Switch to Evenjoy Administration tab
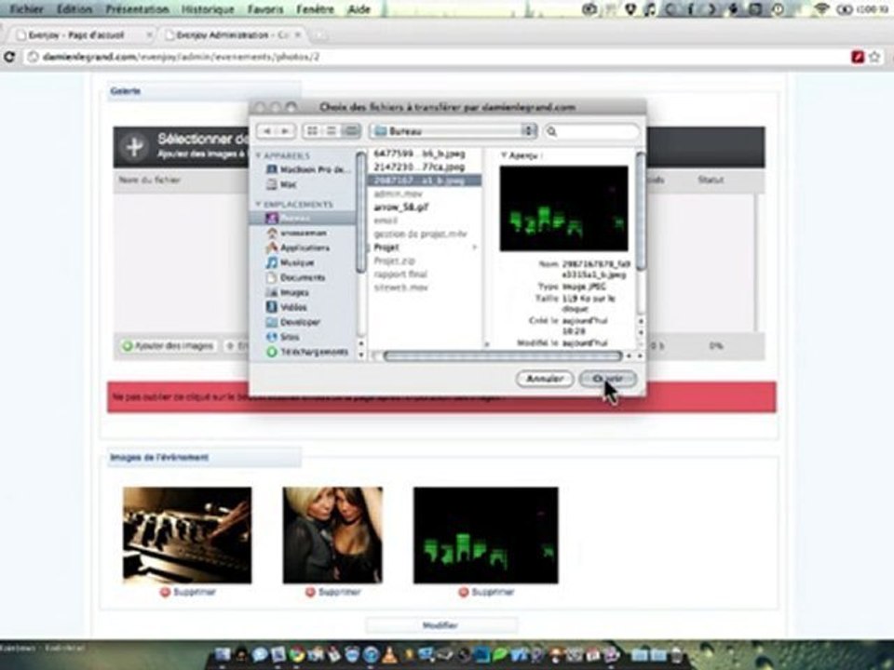This screenshot has width=894, height=670. pos(233,35)
